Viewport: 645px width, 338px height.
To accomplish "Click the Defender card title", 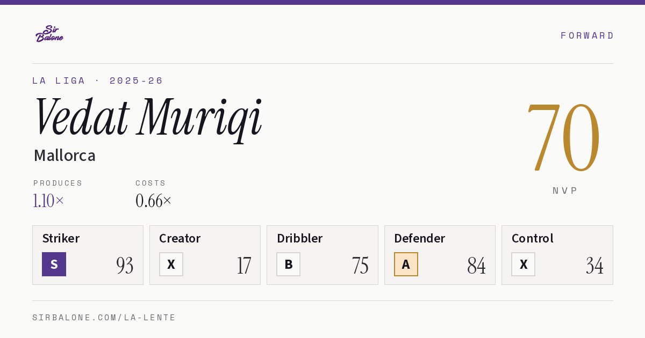I will (419, 238).
